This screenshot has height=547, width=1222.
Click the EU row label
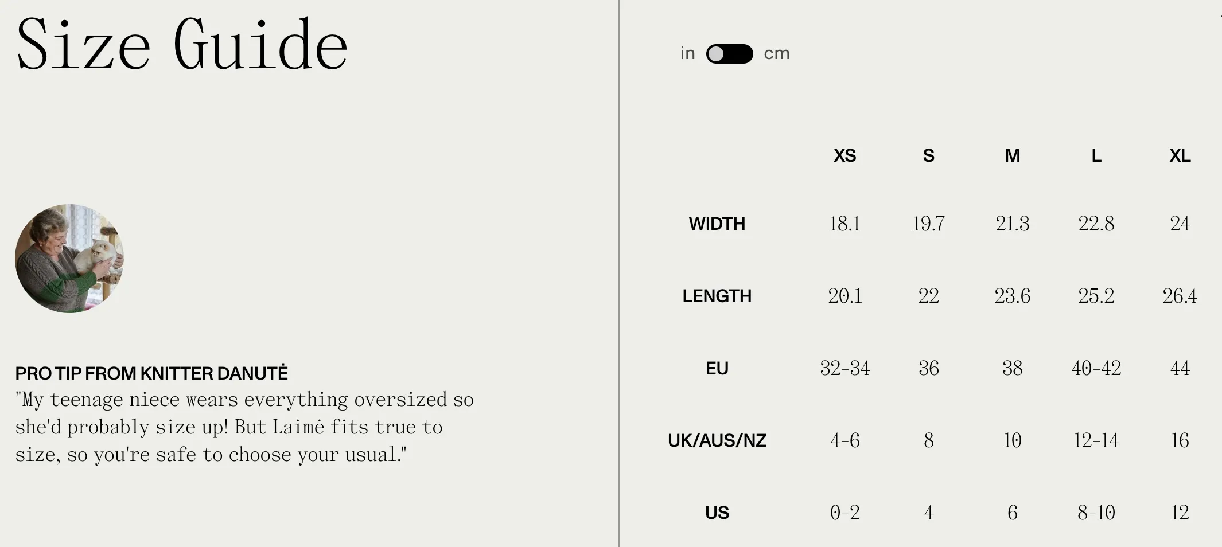coord(717,368)
